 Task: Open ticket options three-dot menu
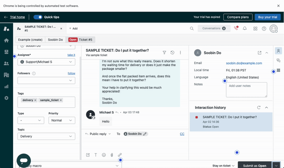(180, 52)
